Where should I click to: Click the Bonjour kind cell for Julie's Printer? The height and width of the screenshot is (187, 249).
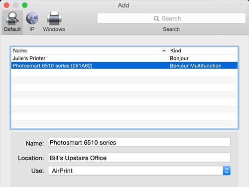click(179, 58)
